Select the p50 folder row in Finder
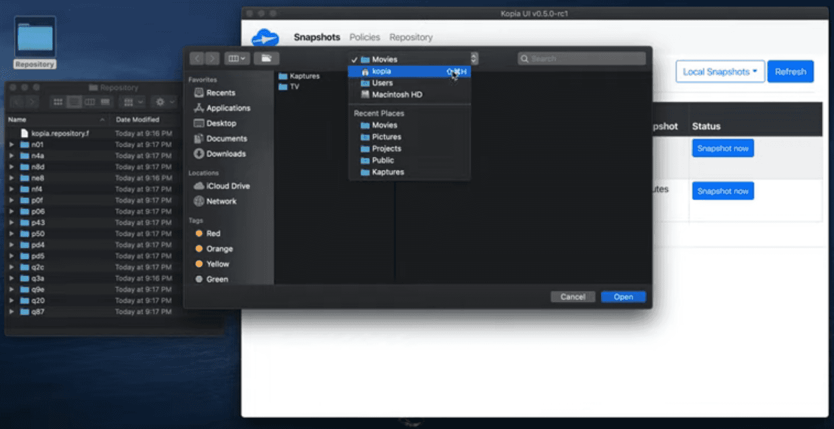834x429 pixels. point(94,234)
